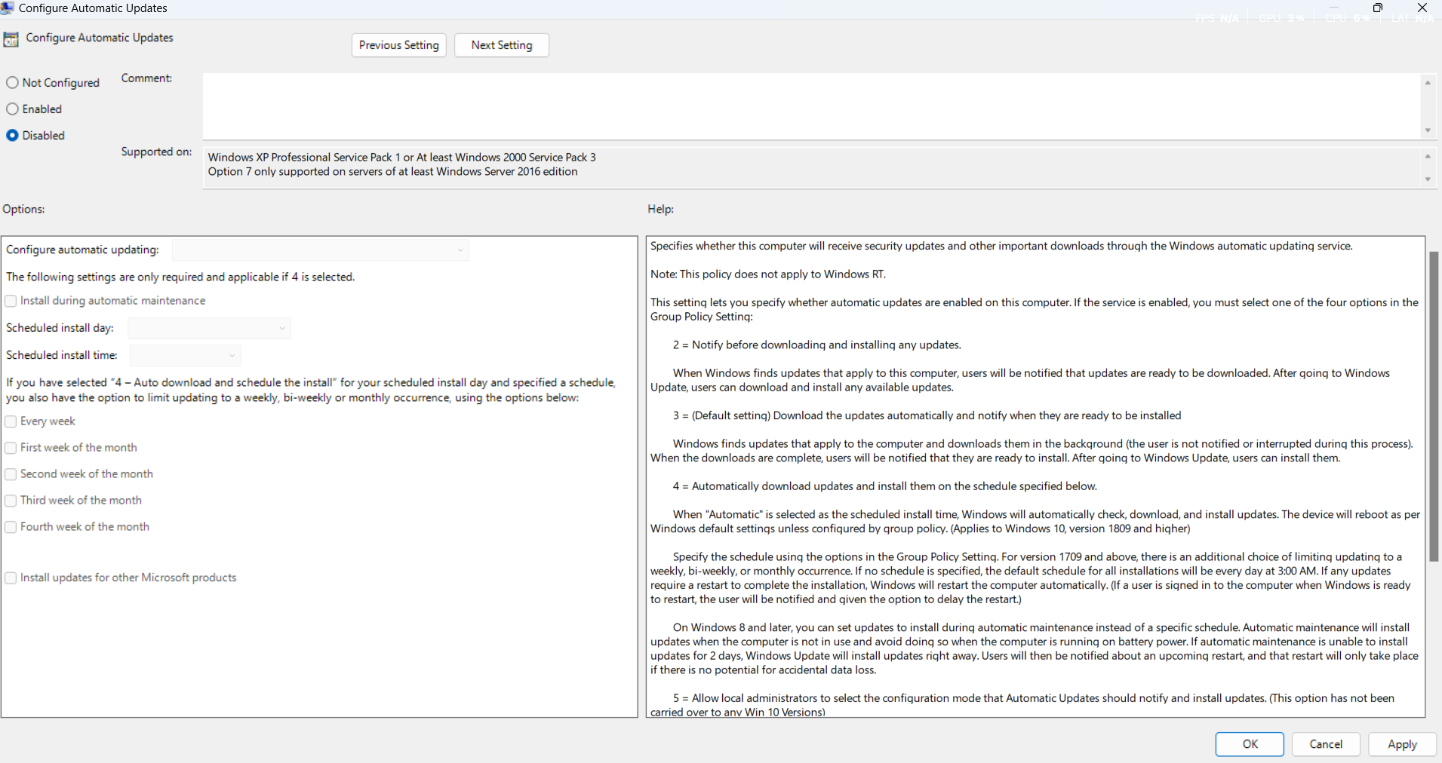This screenshot has height=763, width=1442.
Task: Click the Next Setting button
Action: (501, 44)
